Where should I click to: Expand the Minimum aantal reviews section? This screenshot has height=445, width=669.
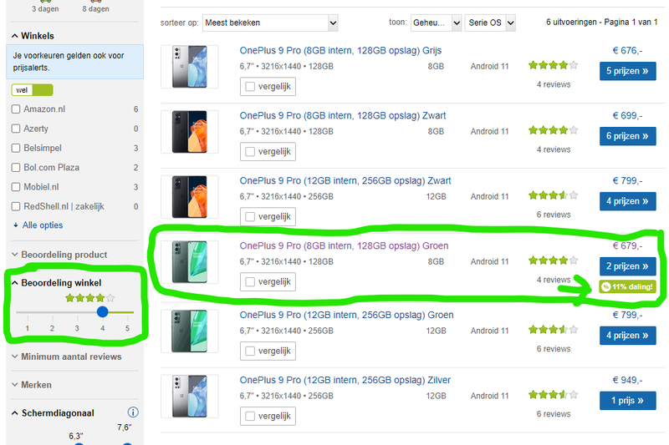click(67, 357)
